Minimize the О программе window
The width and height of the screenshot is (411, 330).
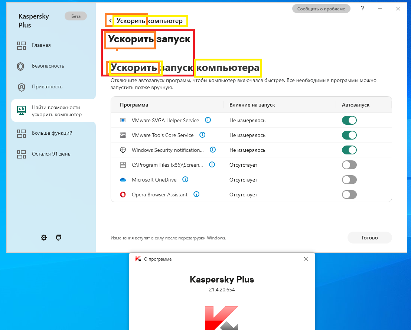pyautogui.click(x=288, y=259)
